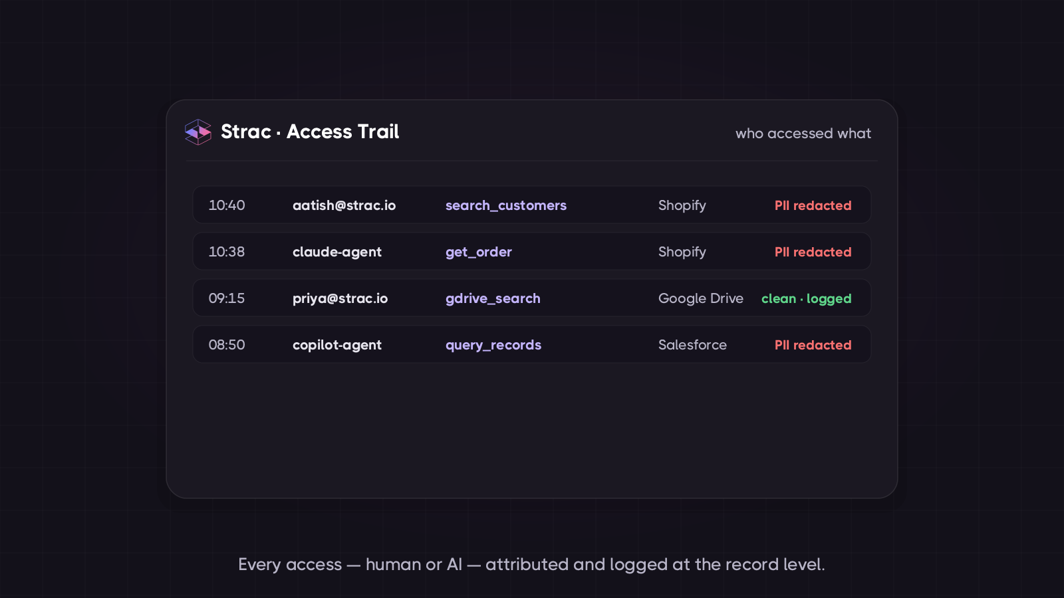Viewport: 1064px width, 598px height.
Task: Click the gdrive_search tool name
Action: pyautogui.click(x=493, y=299)
